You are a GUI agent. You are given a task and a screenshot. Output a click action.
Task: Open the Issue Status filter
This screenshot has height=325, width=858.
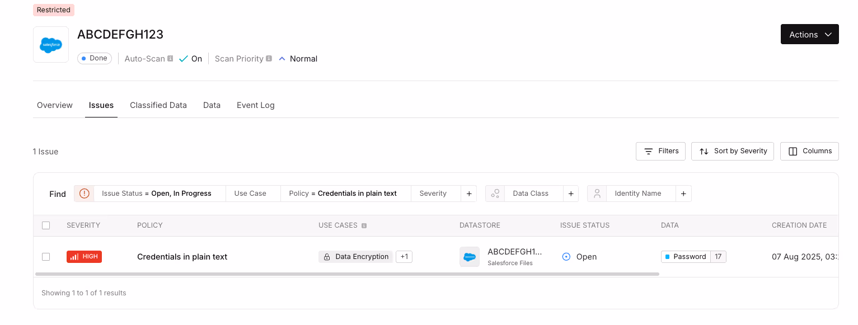click(160, 194)
